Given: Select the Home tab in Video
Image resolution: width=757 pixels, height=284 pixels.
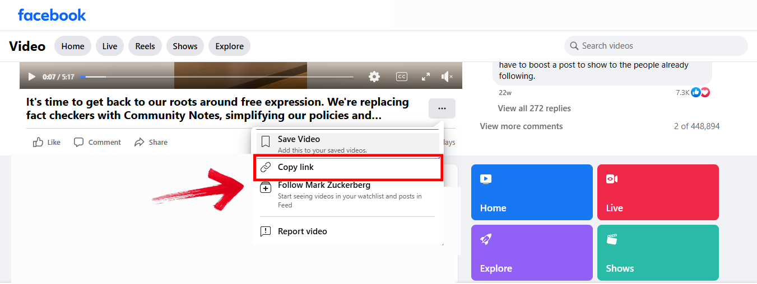Looking at the screenshot, I should pyautogui.click(x=73, y=46).
